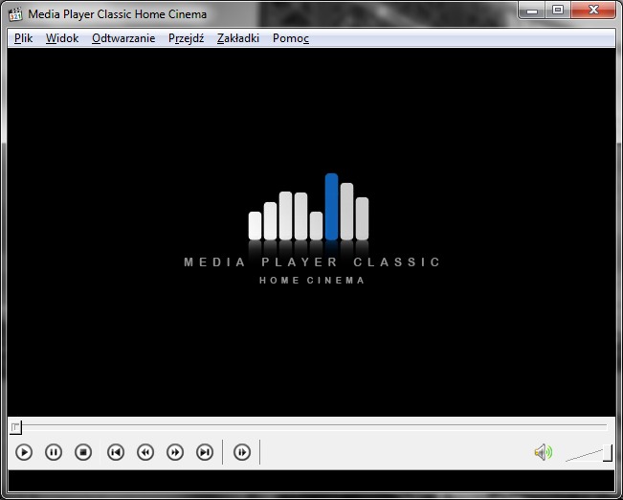
Task: Click the middle of the seek bar track
Action: (x=309, y=427)
